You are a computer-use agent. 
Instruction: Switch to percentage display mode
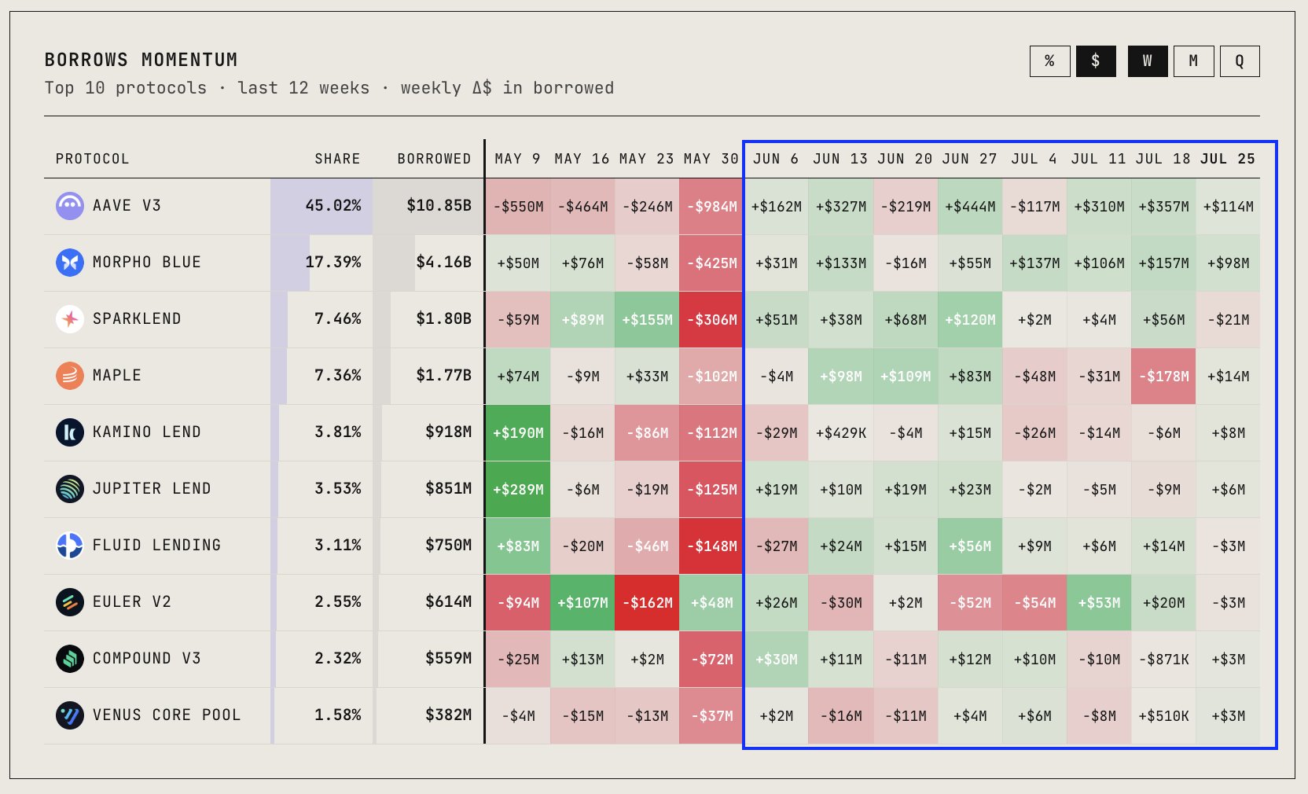(1050, 61)
